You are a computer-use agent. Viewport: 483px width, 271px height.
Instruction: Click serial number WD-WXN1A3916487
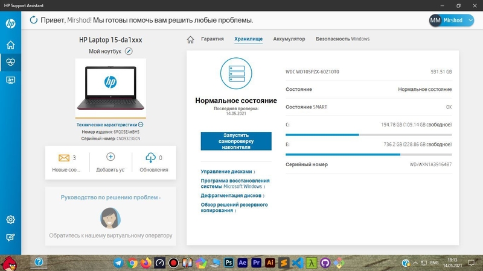pos(430,164)
